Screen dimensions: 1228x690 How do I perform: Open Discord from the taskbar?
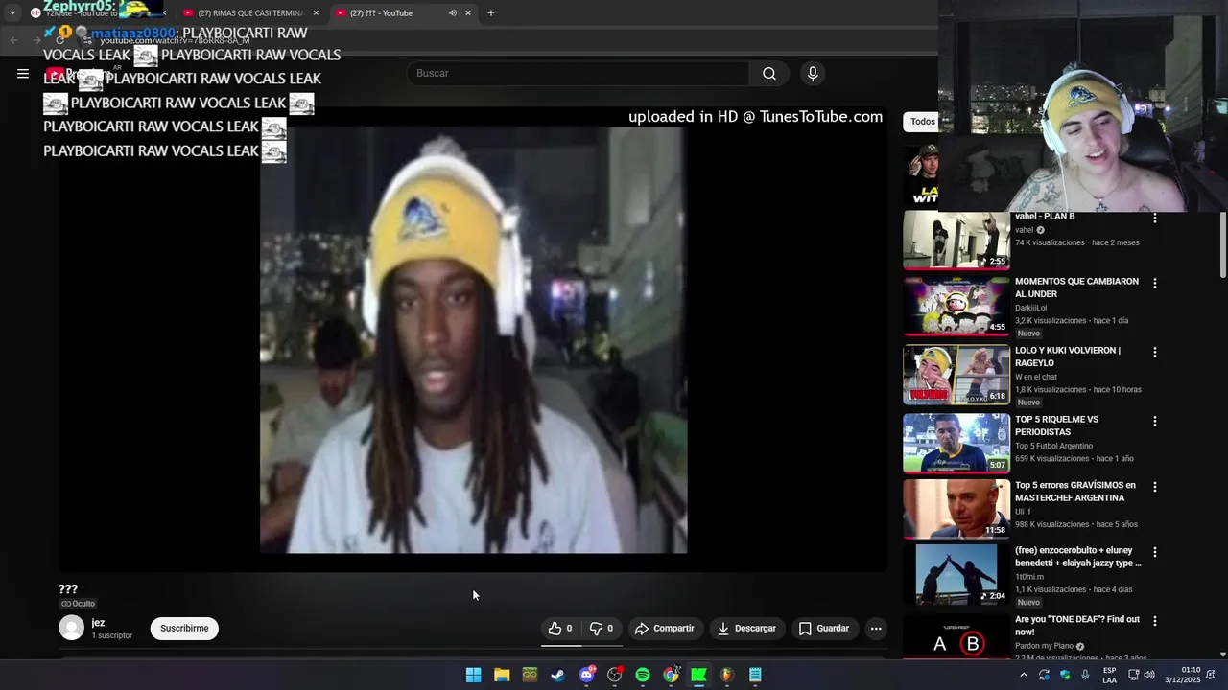point(586,675)
